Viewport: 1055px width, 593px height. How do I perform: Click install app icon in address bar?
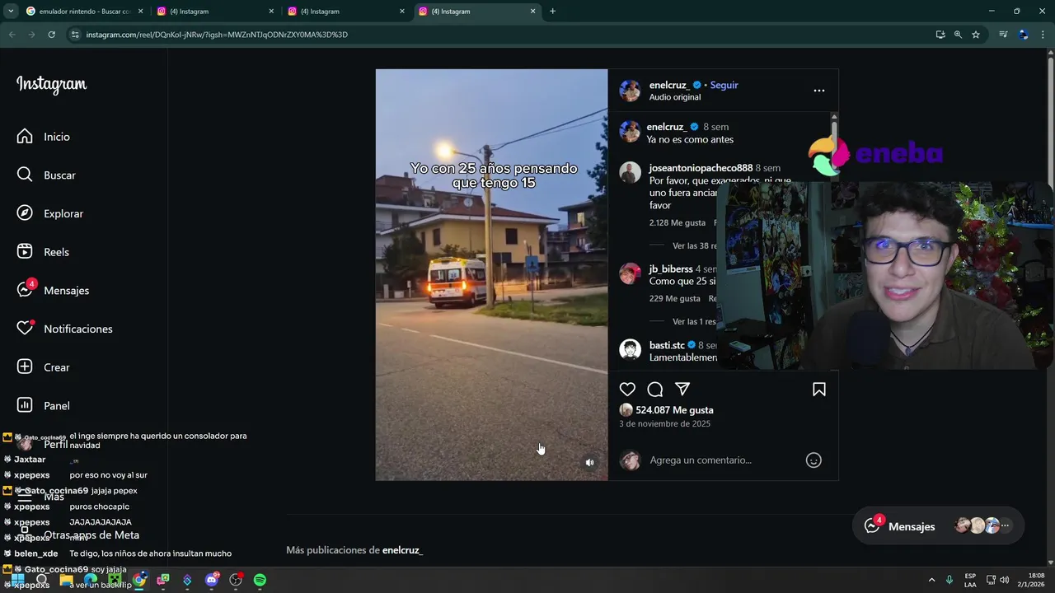(940, 35)
